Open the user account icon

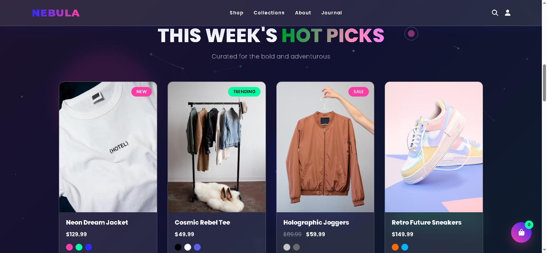508,13
